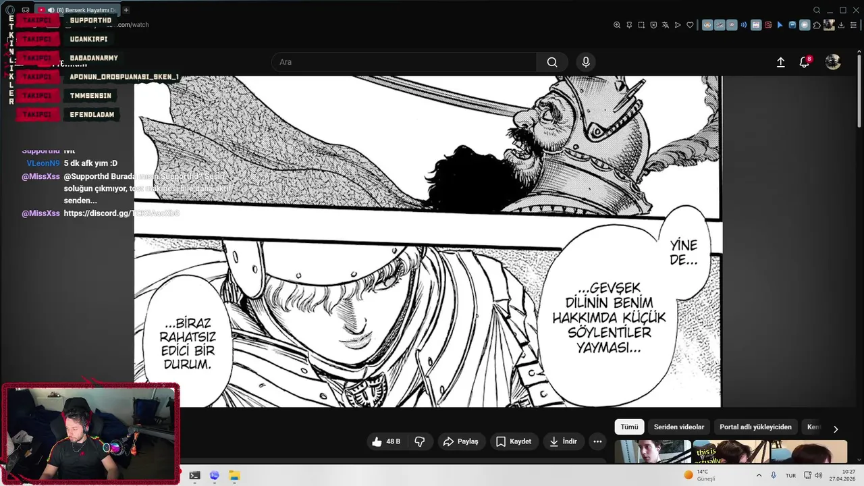Open the first recommended video thumbnail
Screen dimensions: 864x486
coord(653,452)
